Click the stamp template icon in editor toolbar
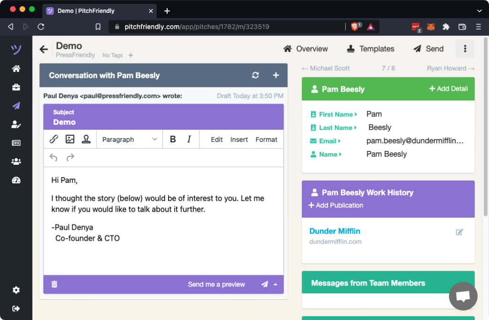489x320 pixels. (86, 139)
